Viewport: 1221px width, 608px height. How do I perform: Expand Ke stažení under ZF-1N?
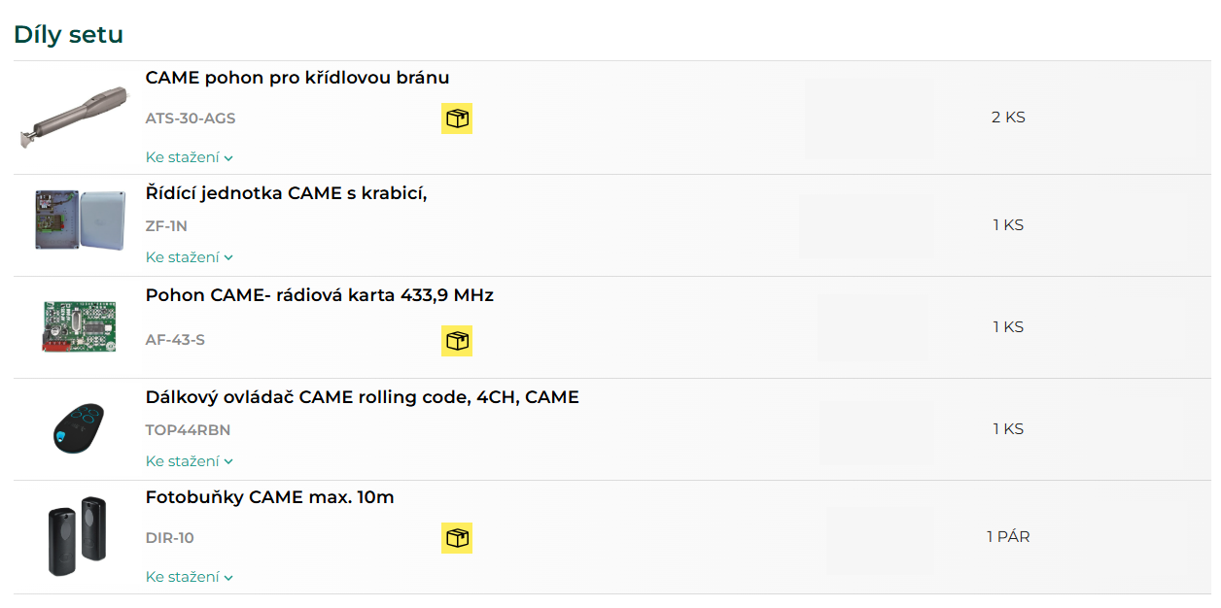click(190, 257)
